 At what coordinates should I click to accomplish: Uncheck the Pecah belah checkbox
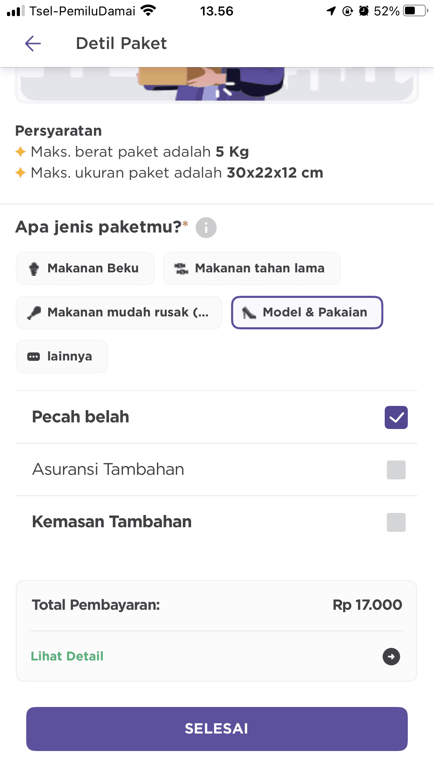coord(396,417)
